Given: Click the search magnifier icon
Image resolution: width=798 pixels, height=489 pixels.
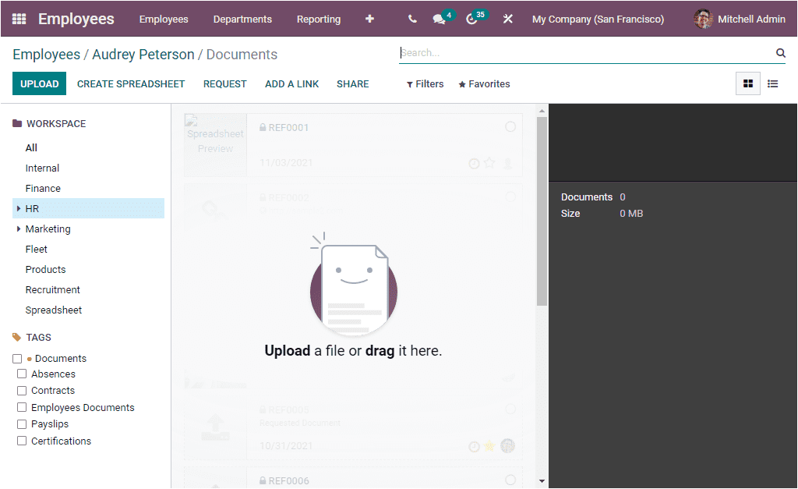Looking at the screenshot, I should 780,52.
